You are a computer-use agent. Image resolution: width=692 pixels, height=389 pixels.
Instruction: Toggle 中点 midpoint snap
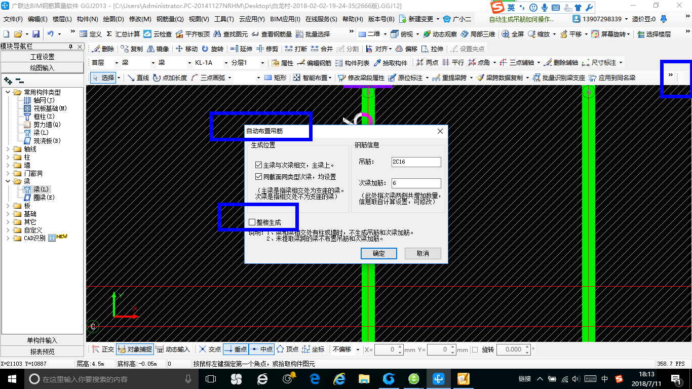262,349
